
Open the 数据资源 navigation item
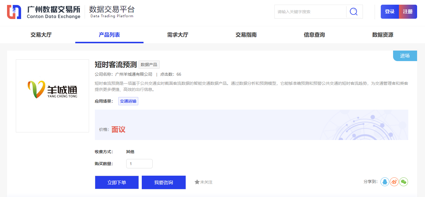(383, 35)
